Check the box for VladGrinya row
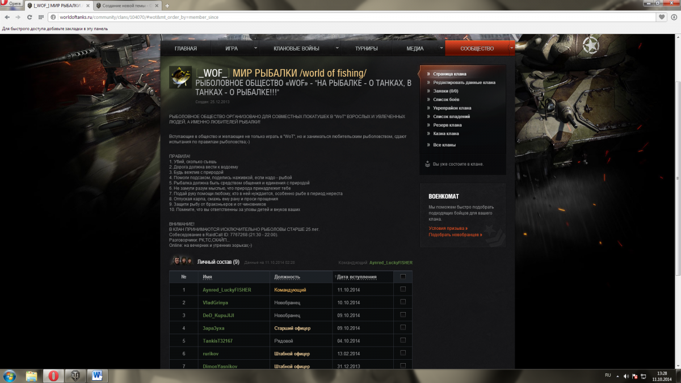 (403, 302)
